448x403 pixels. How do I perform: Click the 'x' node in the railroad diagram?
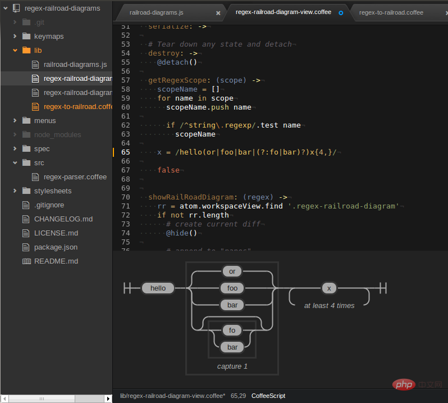click(329, 288)
